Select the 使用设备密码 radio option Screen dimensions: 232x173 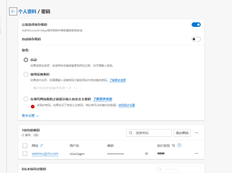[x=26, y=74]
